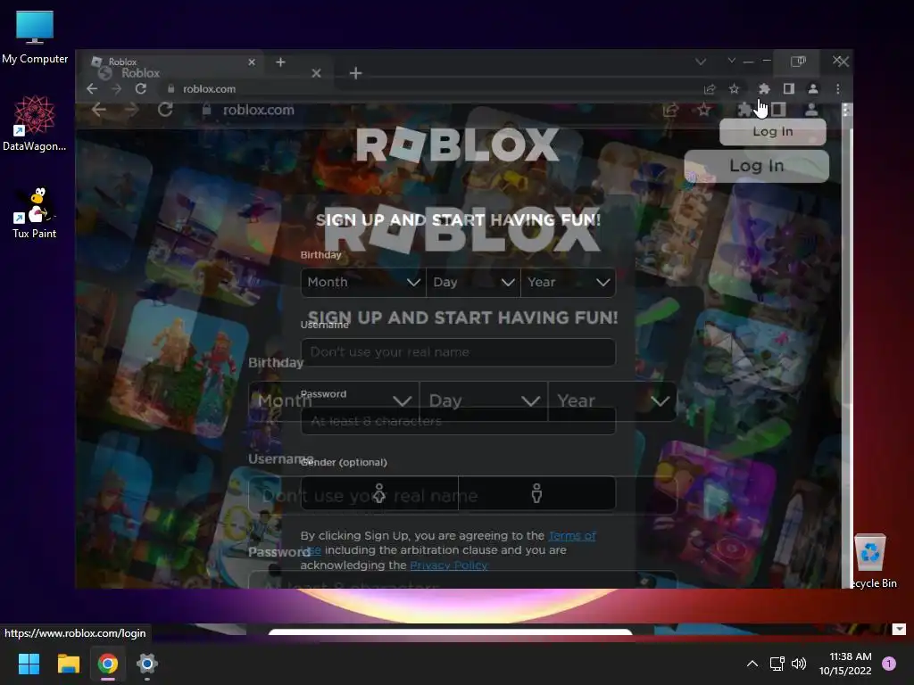The width and height of the screenshot is (914, 685).
Task: Click the larger Log In button
Action: (x=757, y=166)
